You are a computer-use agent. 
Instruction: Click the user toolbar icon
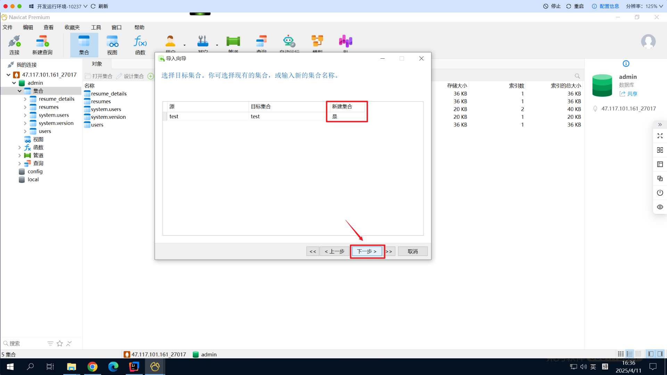[x=170, y=42]
